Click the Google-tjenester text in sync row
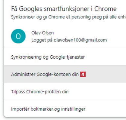126x120 pixels. [x=67, y=57]
